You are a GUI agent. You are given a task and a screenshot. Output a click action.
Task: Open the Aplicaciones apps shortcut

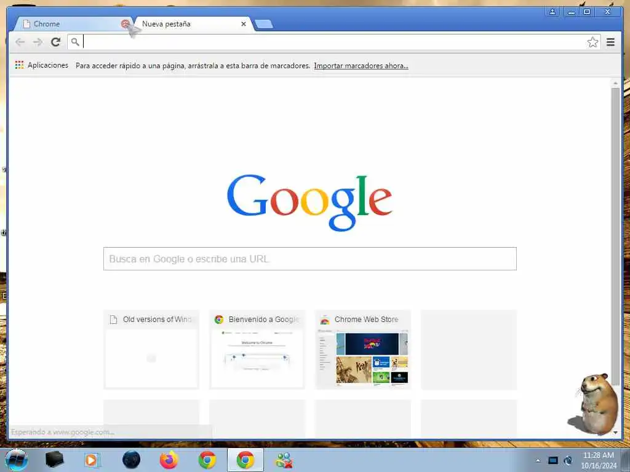point(42,65)
